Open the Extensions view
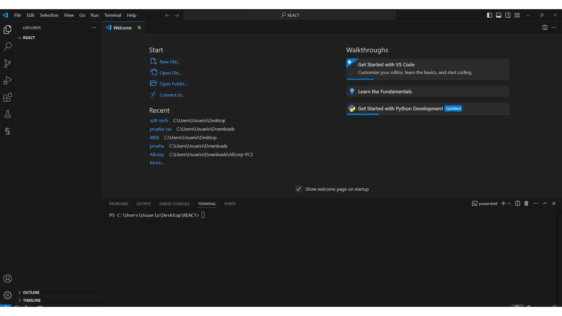 [x=7, y=97]
